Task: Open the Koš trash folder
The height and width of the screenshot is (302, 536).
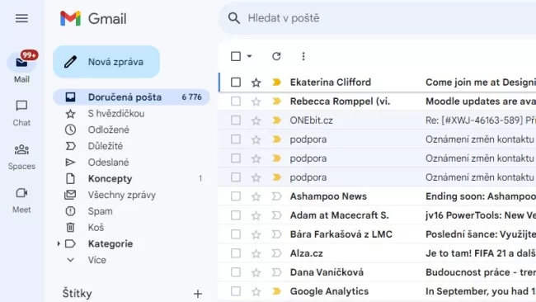Action: [x=131, y=228]
